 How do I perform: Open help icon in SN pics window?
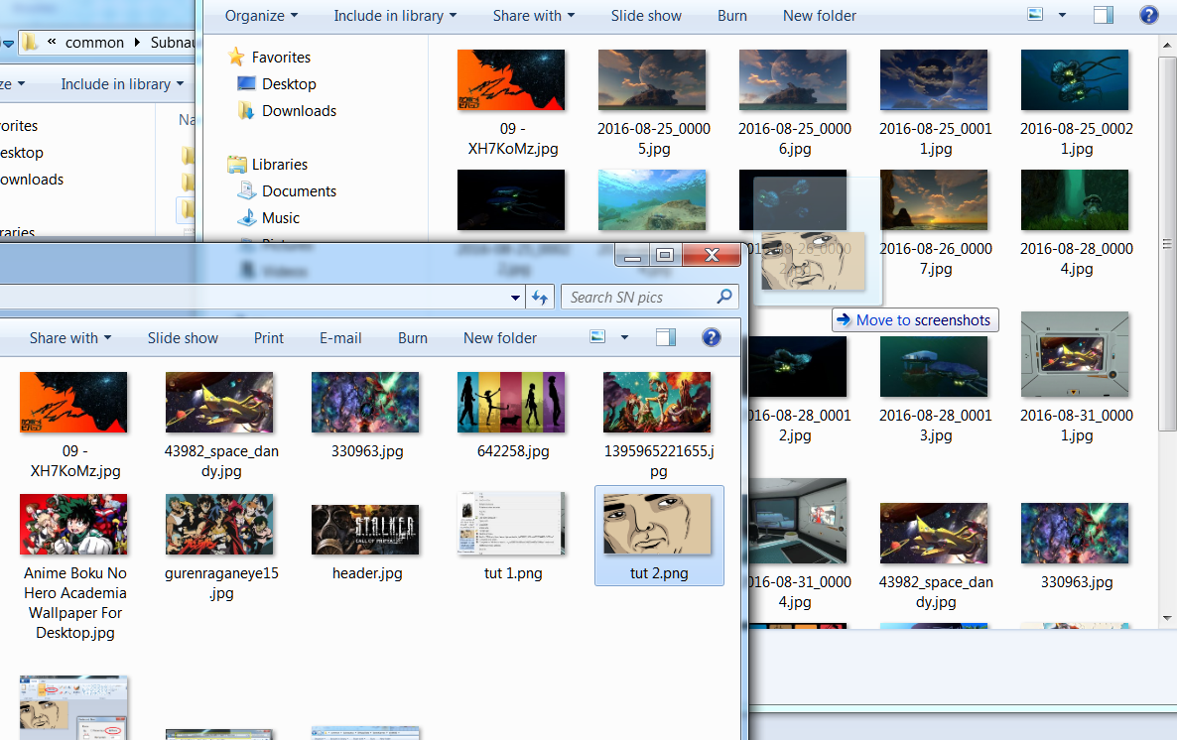click(711, 337)
